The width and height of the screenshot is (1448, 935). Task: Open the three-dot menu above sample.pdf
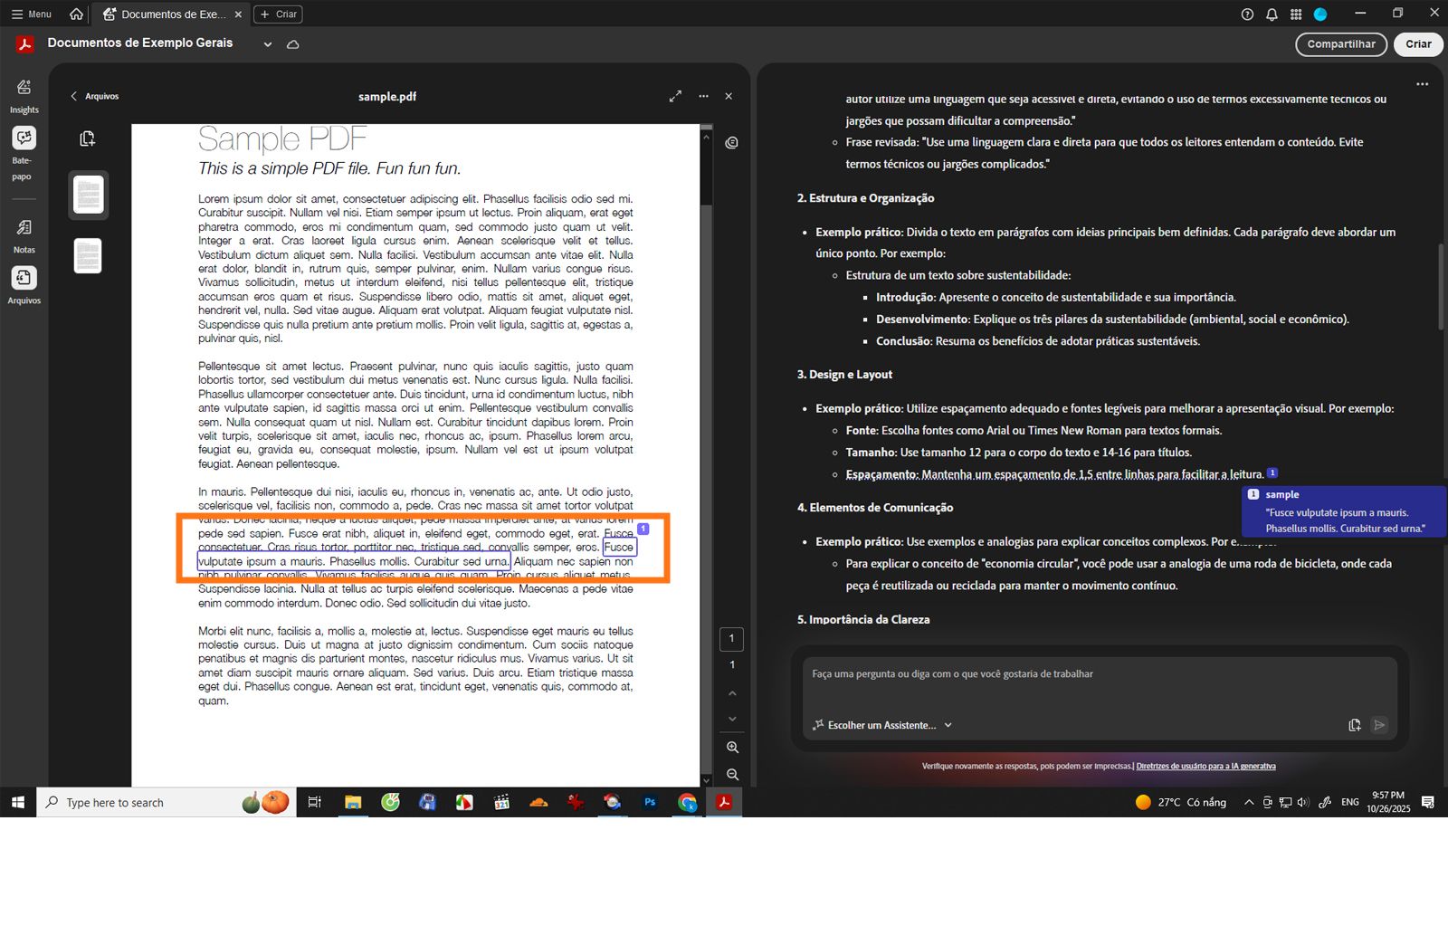pyautogui.click(x=703, y=95)
